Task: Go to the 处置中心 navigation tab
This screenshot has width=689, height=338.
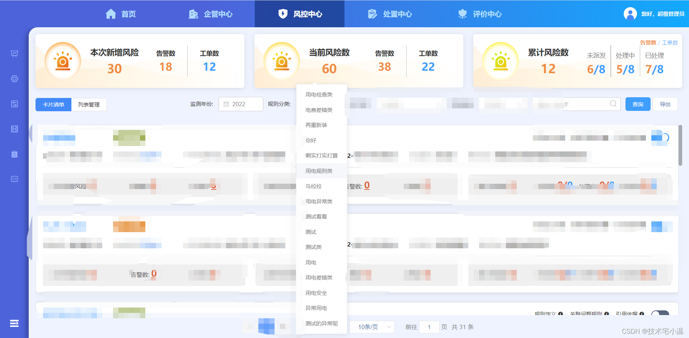Action: tap(390, 14)
